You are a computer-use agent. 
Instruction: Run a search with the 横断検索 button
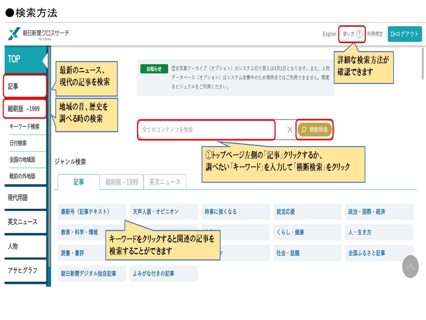pyautogui.click(x=315, y=130)
